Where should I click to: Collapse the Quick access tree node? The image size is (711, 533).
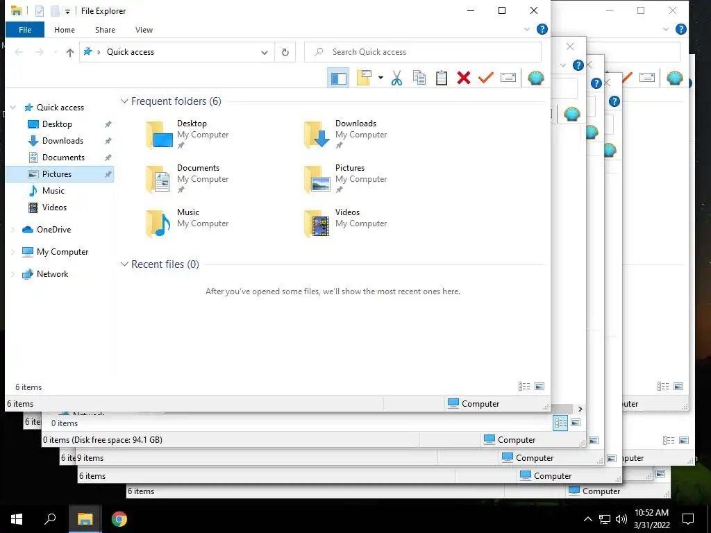13,108
